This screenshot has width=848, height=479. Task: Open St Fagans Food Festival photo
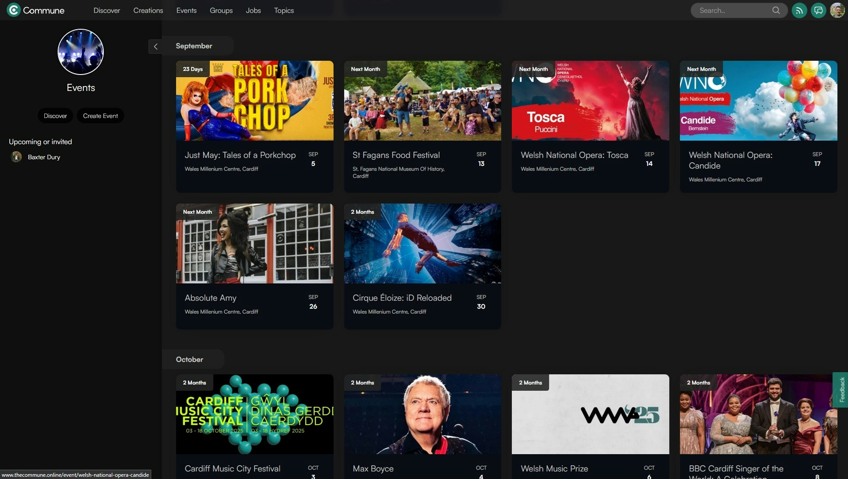coord(423,101)
